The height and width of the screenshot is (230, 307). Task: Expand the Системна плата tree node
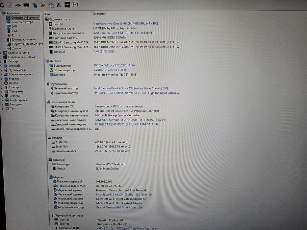pos(1,53)
